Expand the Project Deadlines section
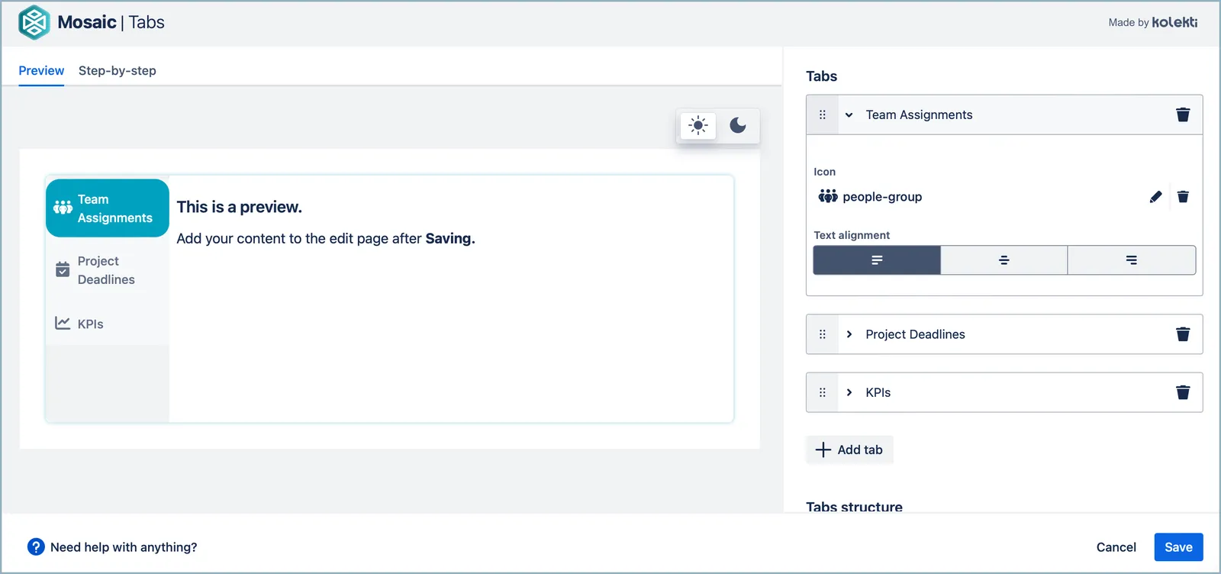This screenshot has width=1221, height=574. coord(849,334)
